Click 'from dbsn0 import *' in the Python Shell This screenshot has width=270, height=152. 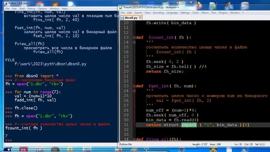pyautogui.click(x=36, y=76)
